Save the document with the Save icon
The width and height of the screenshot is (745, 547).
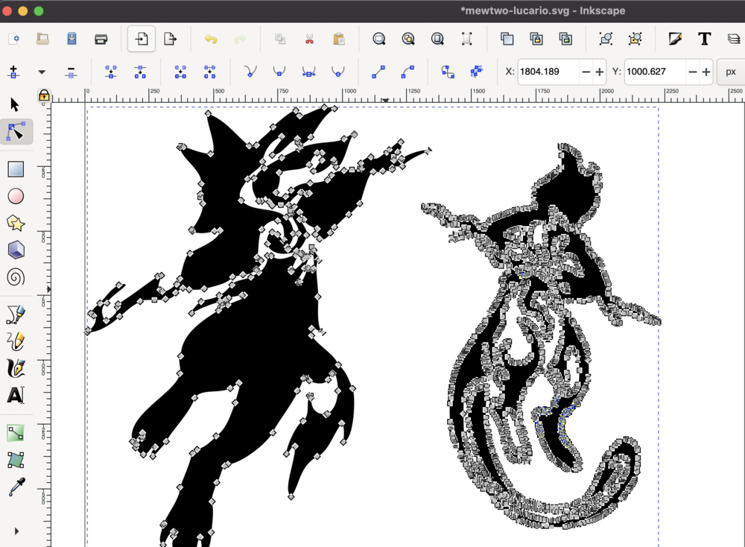coord(72,39)
